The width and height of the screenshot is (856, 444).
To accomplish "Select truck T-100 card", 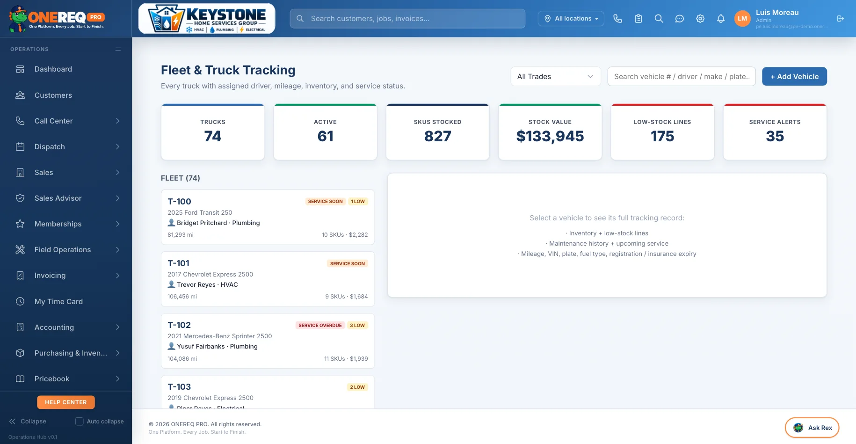I will coord(268,217).
